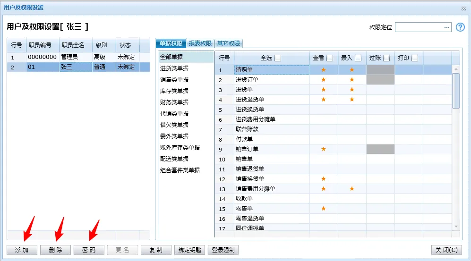Select the 管理员 employee row
The image size is (471, 261).
point(78,57)
